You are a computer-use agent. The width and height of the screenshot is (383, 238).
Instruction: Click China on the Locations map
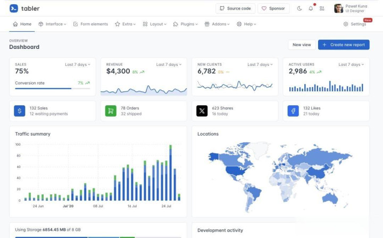(x=318, y=173)
